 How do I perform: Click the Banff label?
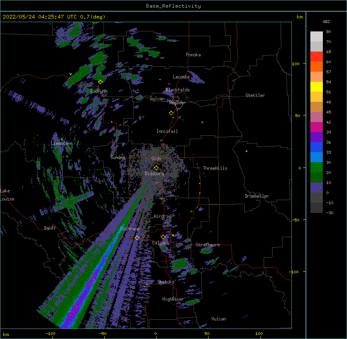(x=50, y=228)
